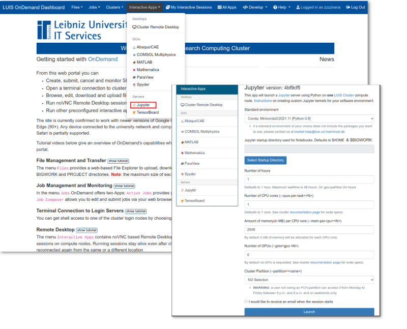Click Logged in as zzzznana
The image size is (407, 329).
pos(318,7)
